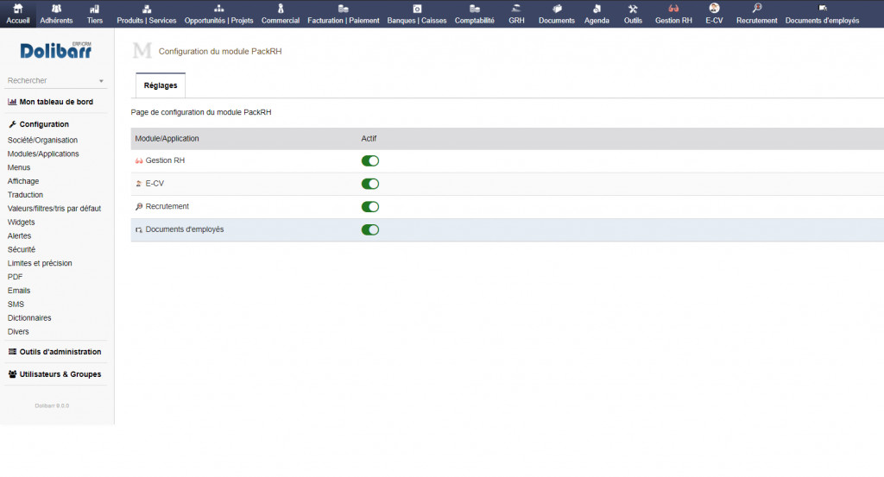The height and width of the screenshot is (477, 884).
Task: Disable the E-CV module toggle
Action: coord(369,184)
